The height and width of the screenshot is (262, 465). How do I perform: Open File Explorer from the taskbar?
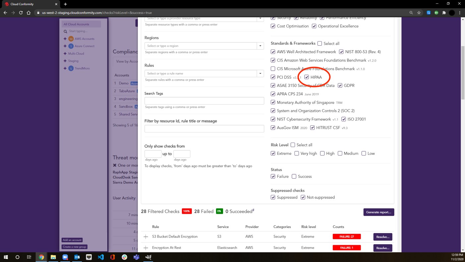click(53, 257)
